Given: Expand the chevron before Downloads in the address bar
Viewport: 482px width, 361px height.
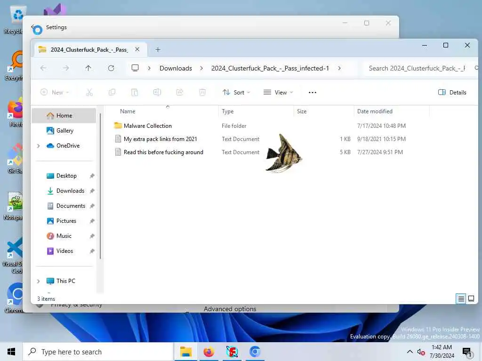Looking at the screenshot, I should [x=149, y=68].
